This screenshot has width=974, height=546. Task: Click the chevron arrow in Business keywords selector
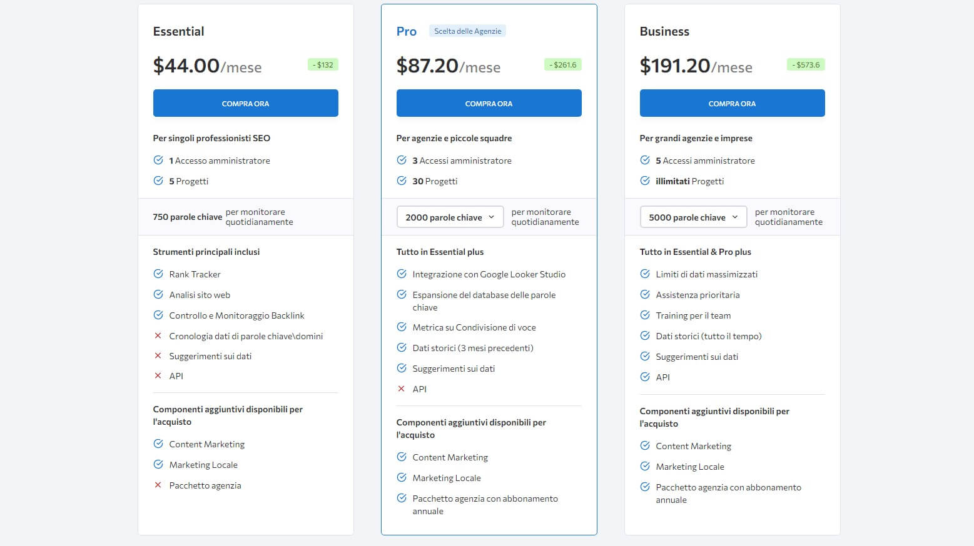(734, 217)
